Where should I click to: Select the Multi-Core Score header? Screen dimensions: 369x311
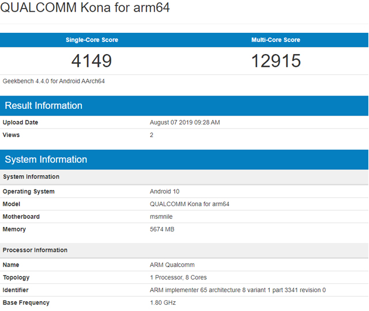point(276,40)
